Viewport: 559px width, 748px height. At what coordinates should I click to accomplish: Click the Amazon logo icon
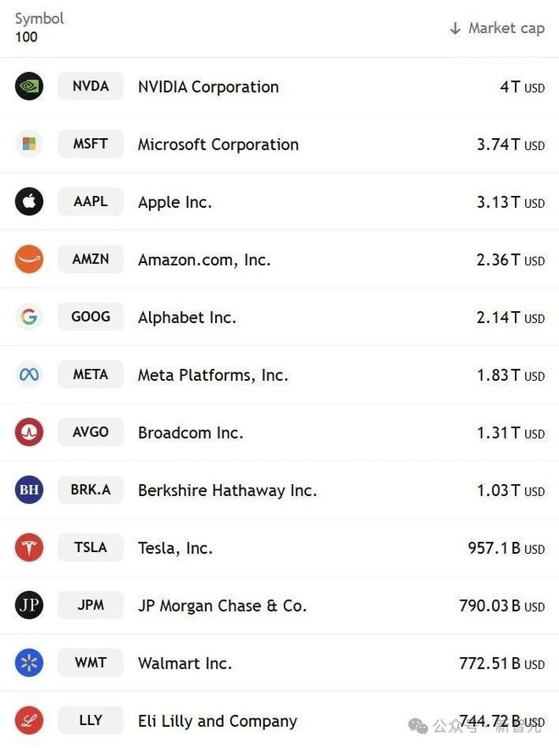tap(29, 260)
